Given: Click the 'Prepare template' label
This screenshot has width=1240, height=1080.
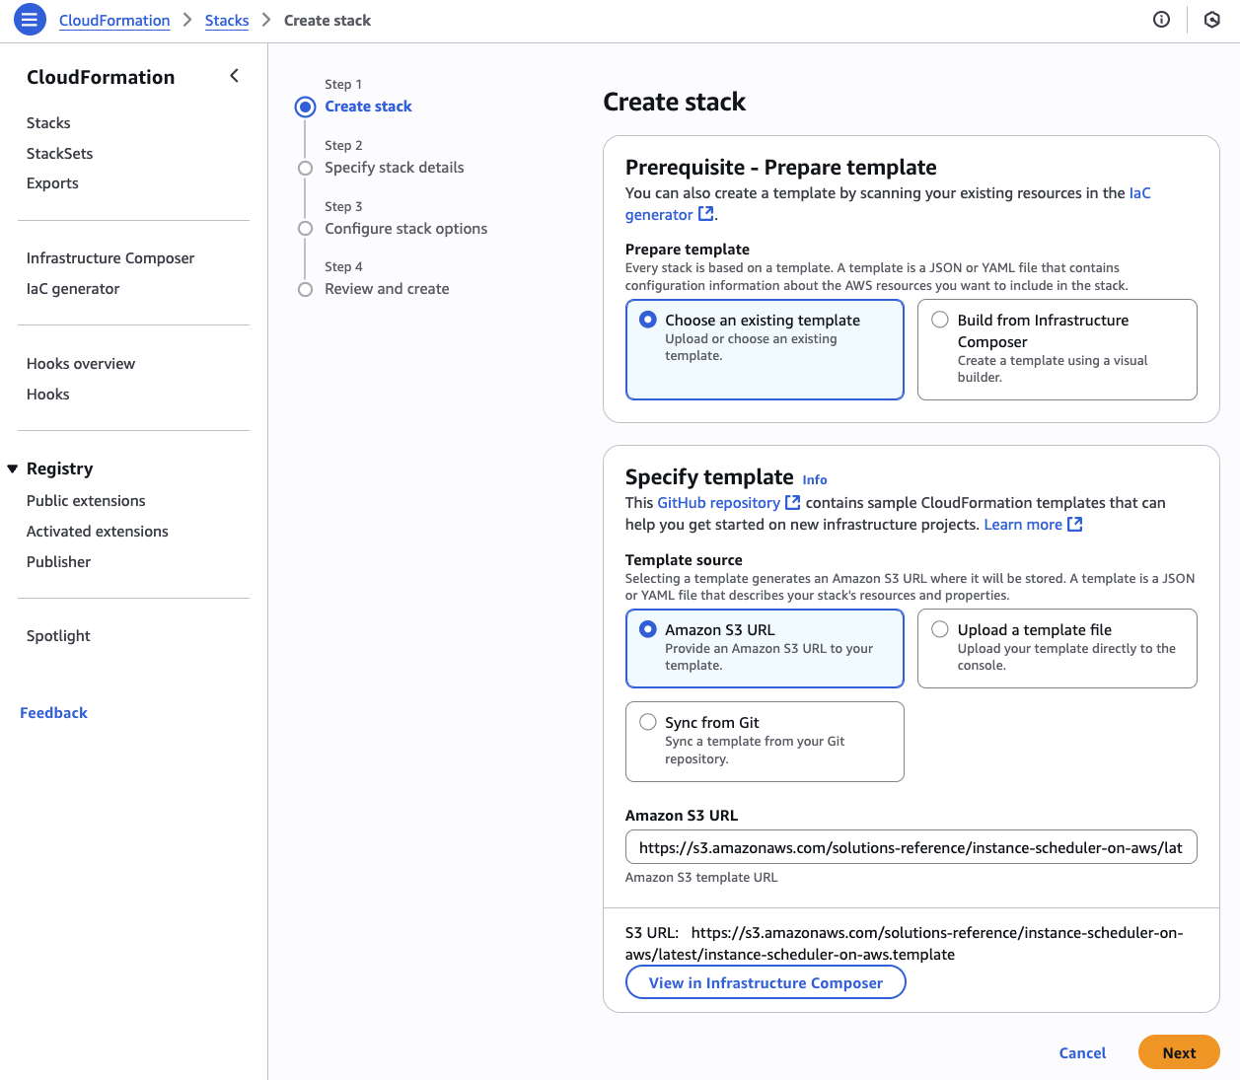Looking at the screenshot, I should (x=688, y=250).
